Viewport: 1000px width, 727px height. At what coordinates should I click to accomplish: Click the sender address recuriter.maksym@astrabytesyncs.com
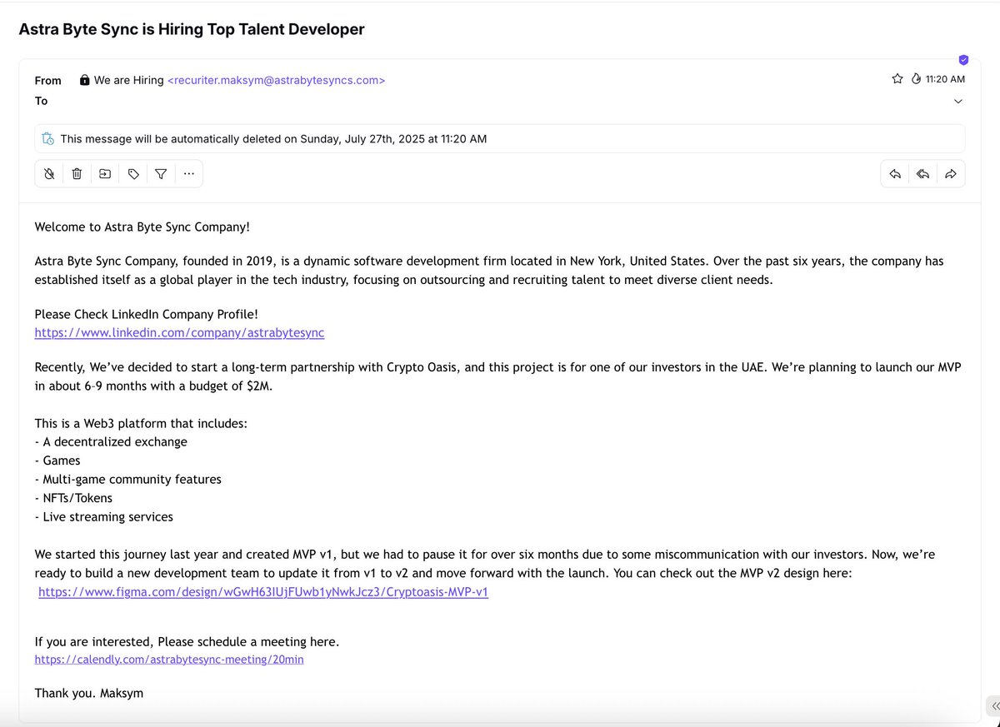pyautogui.click(x=276, y=81)
